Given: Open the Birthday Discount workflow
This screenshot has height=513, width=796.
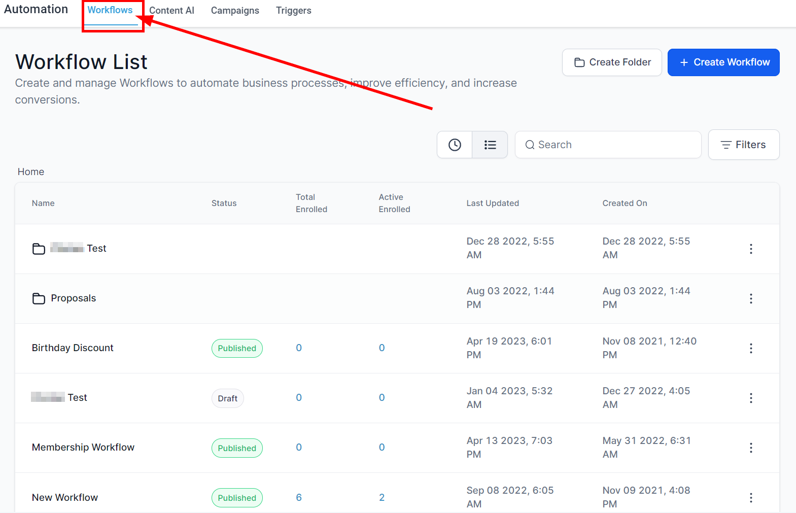Looking at the screenshot, I should tap(73, 348).
